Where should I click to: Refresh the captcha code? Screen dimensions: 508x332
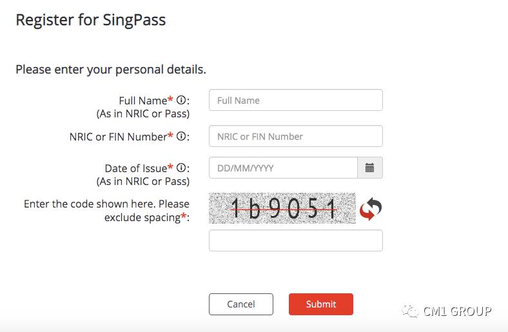[x=371, y=209]
